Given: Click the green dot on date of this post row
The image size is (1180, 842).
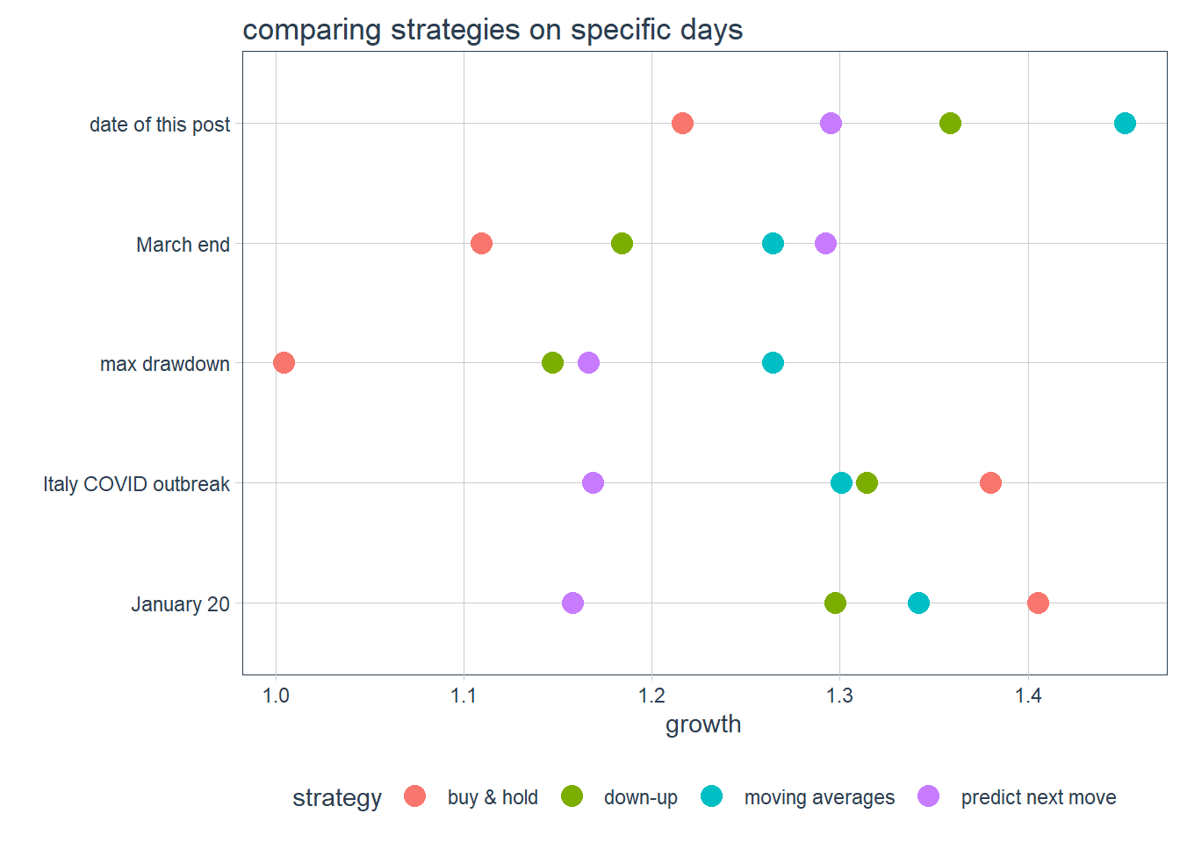Looking at the screenshot, I should [950, 124].
